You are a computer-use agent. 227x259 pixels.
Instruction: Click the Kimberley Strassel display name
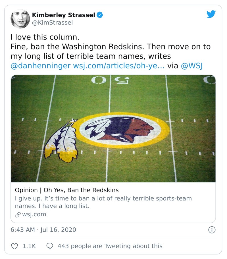63,15
